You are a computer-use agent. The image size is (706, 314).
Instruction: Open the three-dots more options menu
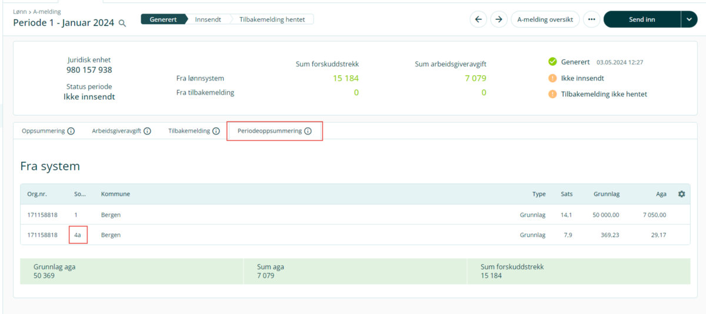pyautogui.click(x=591, y=19)
